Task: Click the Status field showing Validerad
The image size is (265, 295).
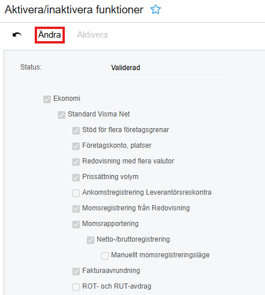Action: coord(165,68)
